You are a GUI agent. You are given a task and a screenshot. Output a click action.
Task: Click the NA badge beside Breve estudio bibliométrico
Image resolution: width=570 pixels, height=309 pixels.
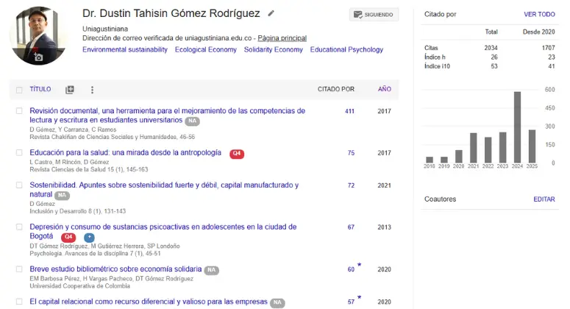pos(211,270)
